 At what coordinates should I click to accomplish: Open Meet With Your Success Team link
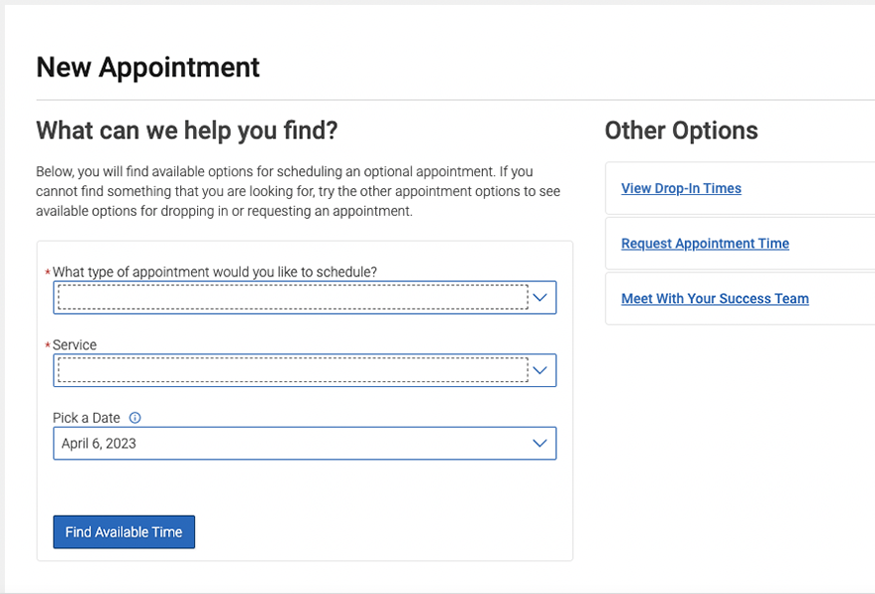pyautogui.click(x=715, y=298)
